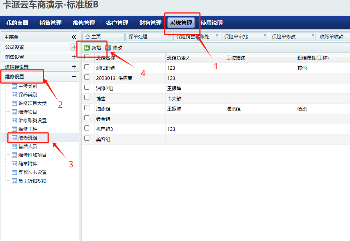The image size is (350, 241).
Task: Click the 修改 edit pencil icon
Action: [108, 47]
